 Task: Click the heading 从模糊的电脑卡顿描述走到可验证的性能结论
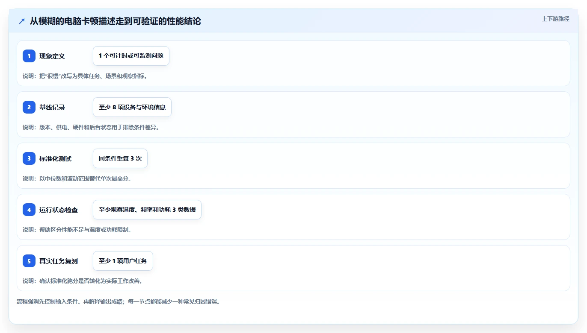click(115, 21)
